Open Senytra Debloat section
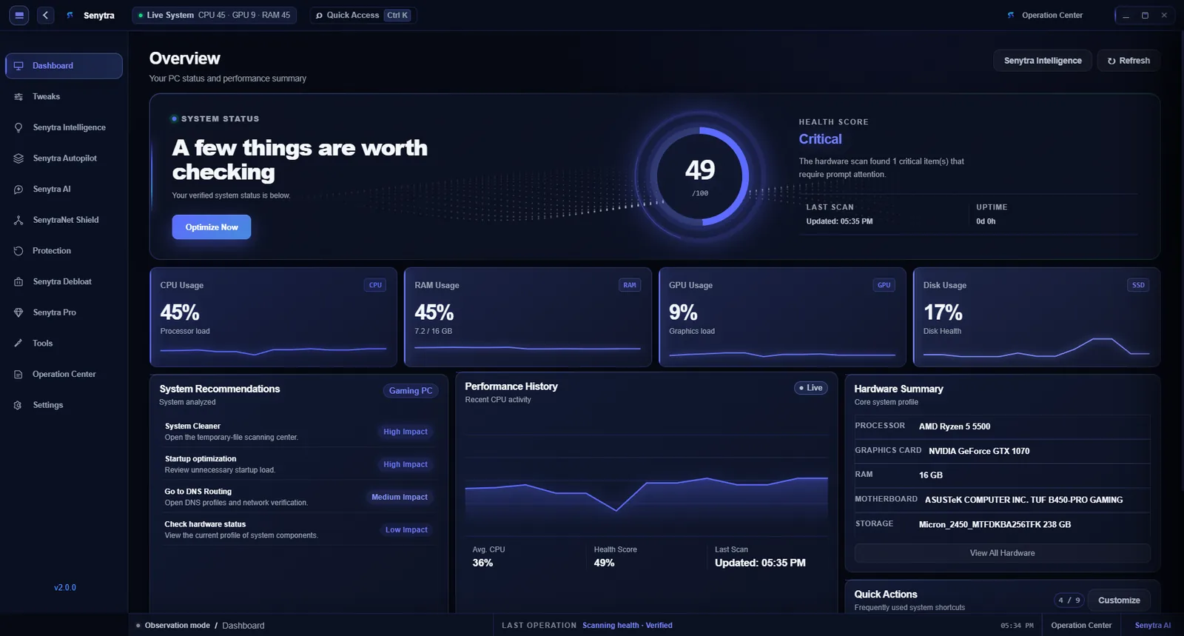 pyautogui.click(x=64, y=282)
